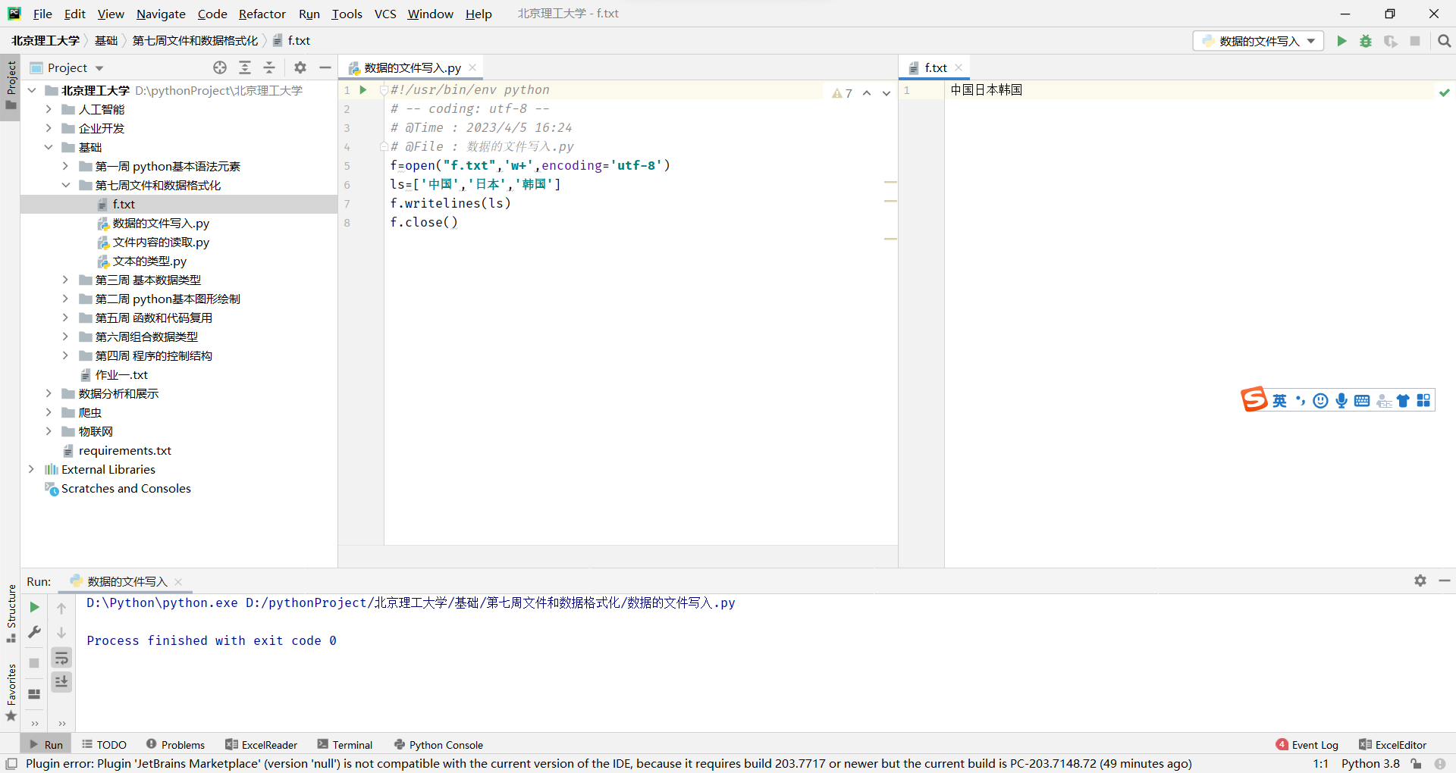
Task: Jump to next highlighted warning arrow
Action: (886, 93)
